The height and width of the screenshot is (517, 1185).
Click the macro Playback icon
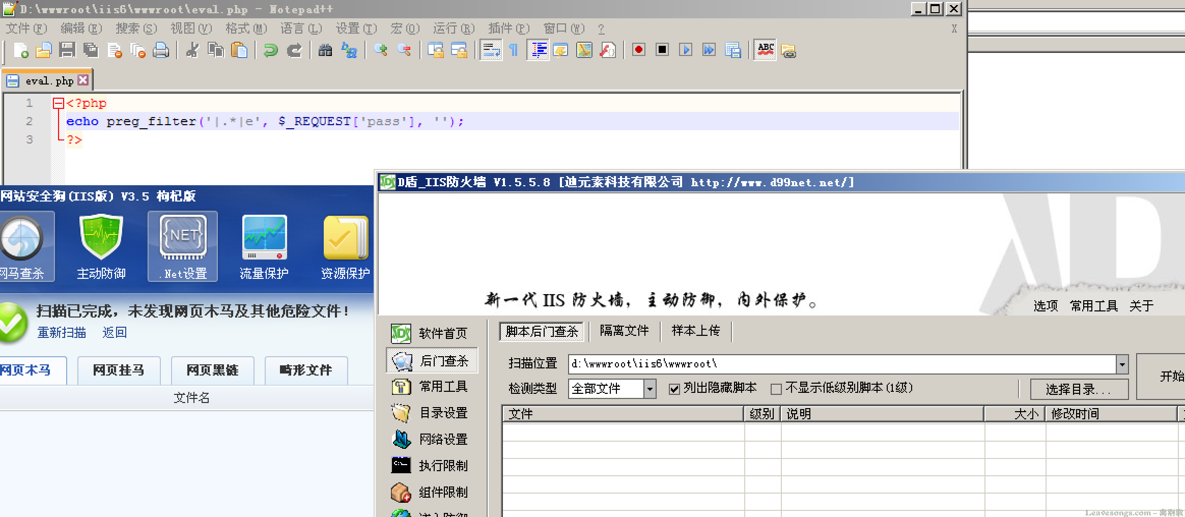686,50
